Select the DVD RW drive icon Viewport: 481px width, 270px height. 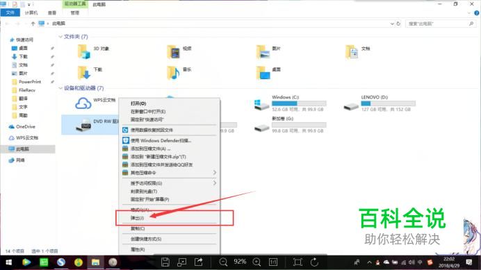coord(83,125)
